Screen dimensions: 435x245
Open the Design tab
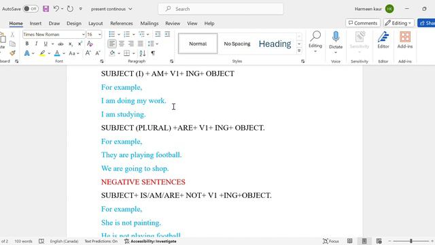[74, 23]
